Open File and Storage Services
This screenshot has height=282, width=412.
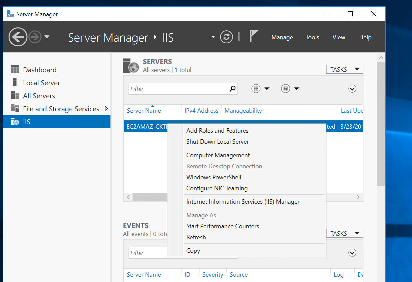coord(61,109)
